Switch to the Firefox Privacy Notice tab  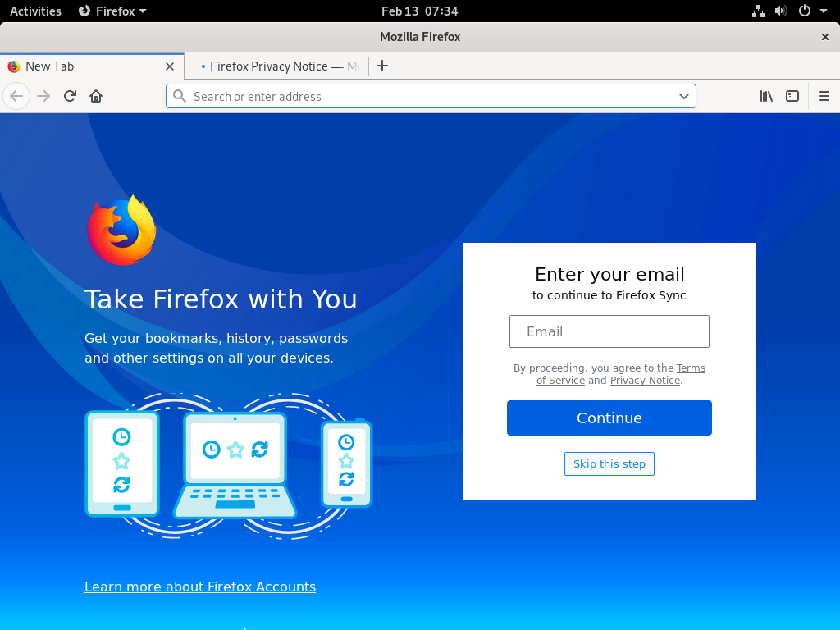tap(276, 66)
